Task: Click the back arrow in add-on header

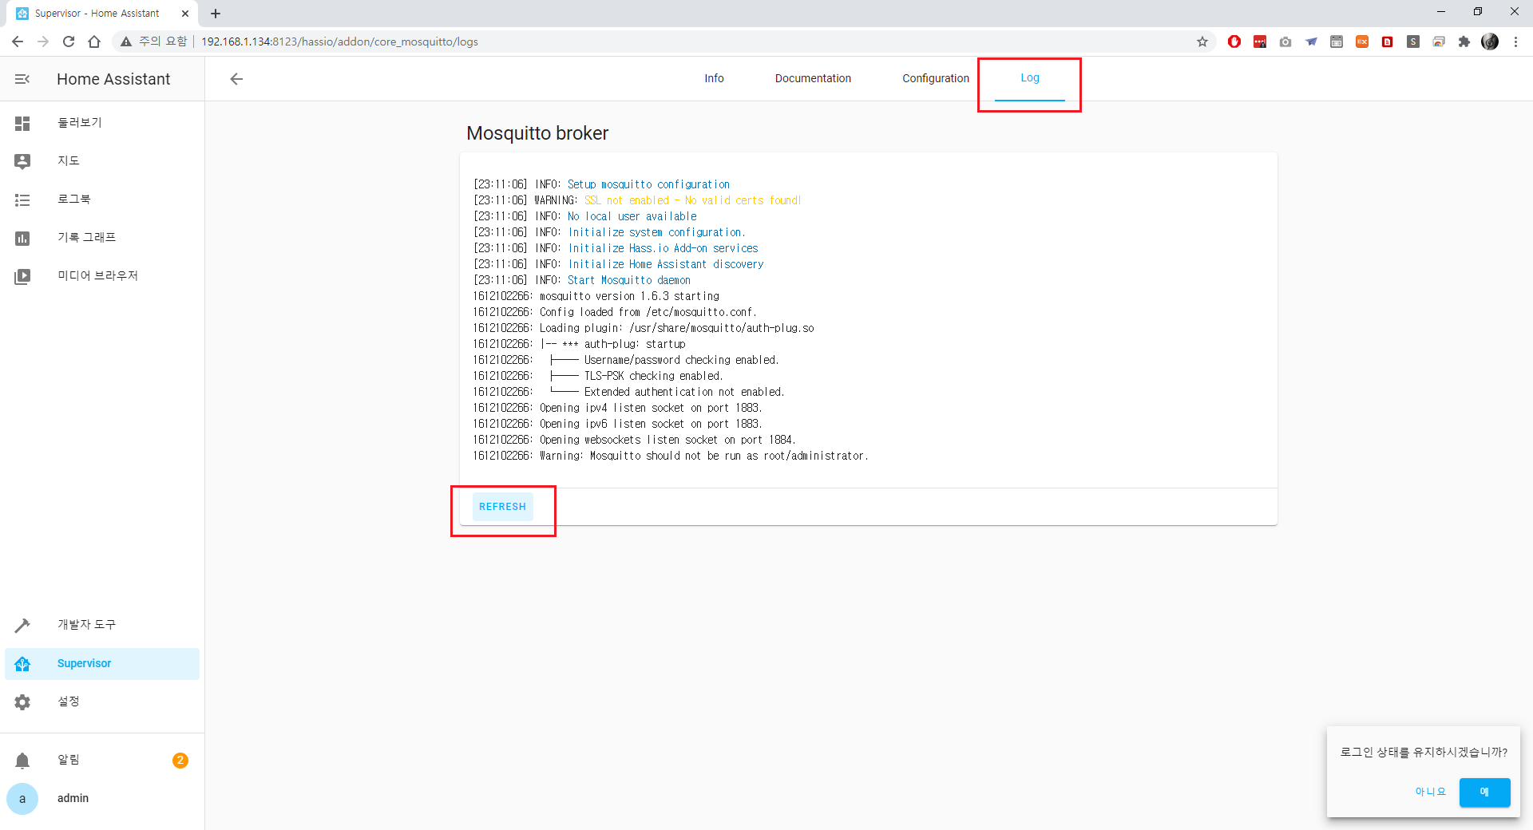Action: pos(236,79)
